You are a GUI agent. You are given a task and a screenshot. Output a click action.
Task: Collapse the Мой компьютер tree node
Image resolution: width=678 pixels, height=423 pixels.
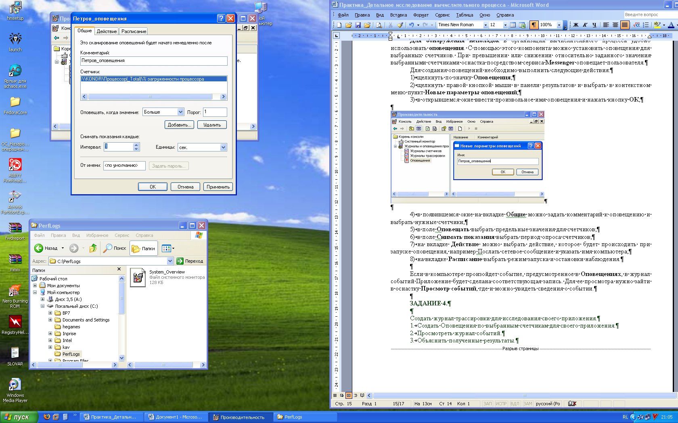[35, 292]
